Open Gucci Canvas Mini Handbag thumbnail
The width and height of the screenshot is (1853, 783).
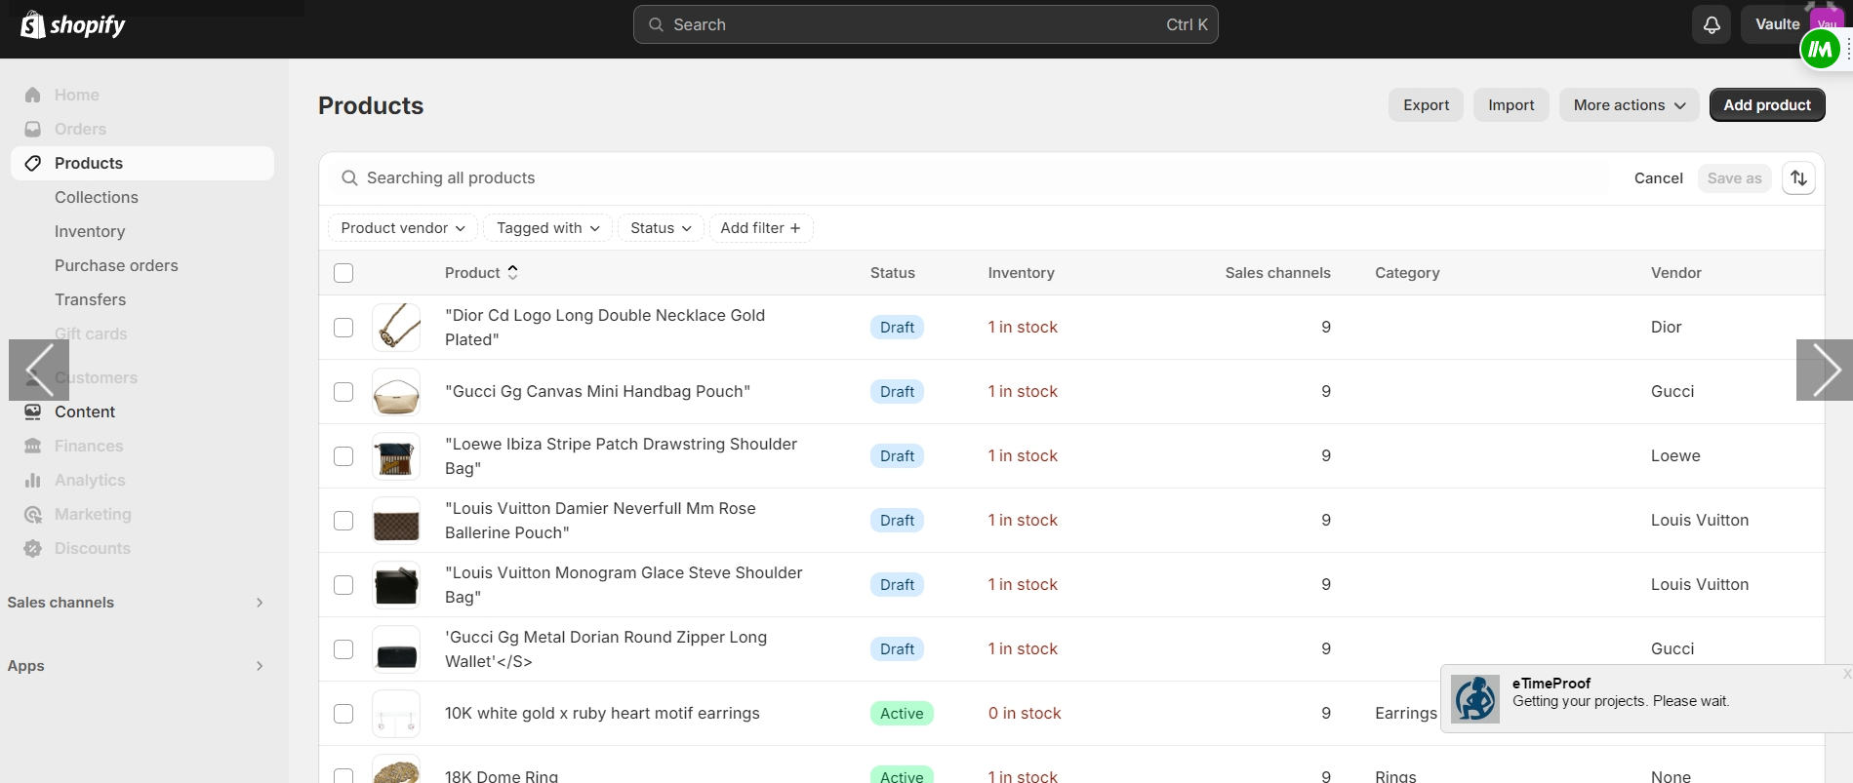pos(396,391)
